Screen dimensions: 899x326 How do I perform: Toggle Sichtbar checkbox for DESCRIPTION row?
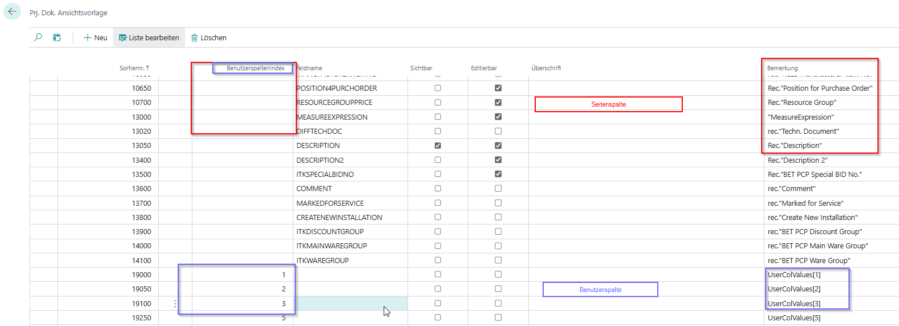[438, 146]
